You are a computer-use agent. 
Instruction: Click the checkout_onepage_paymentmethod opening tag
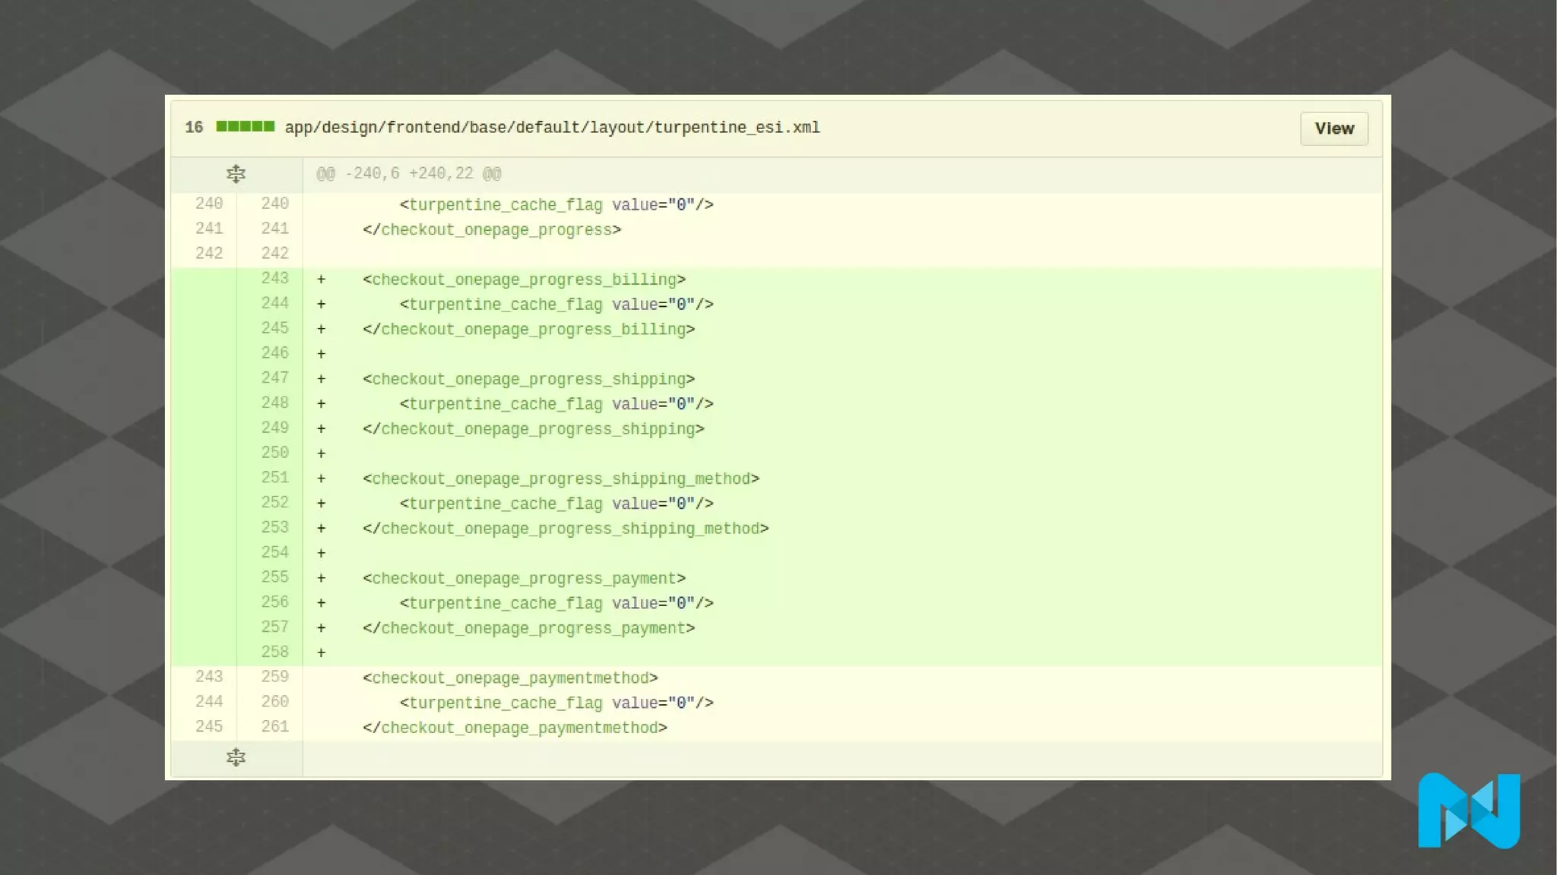(x=510, y=678)
